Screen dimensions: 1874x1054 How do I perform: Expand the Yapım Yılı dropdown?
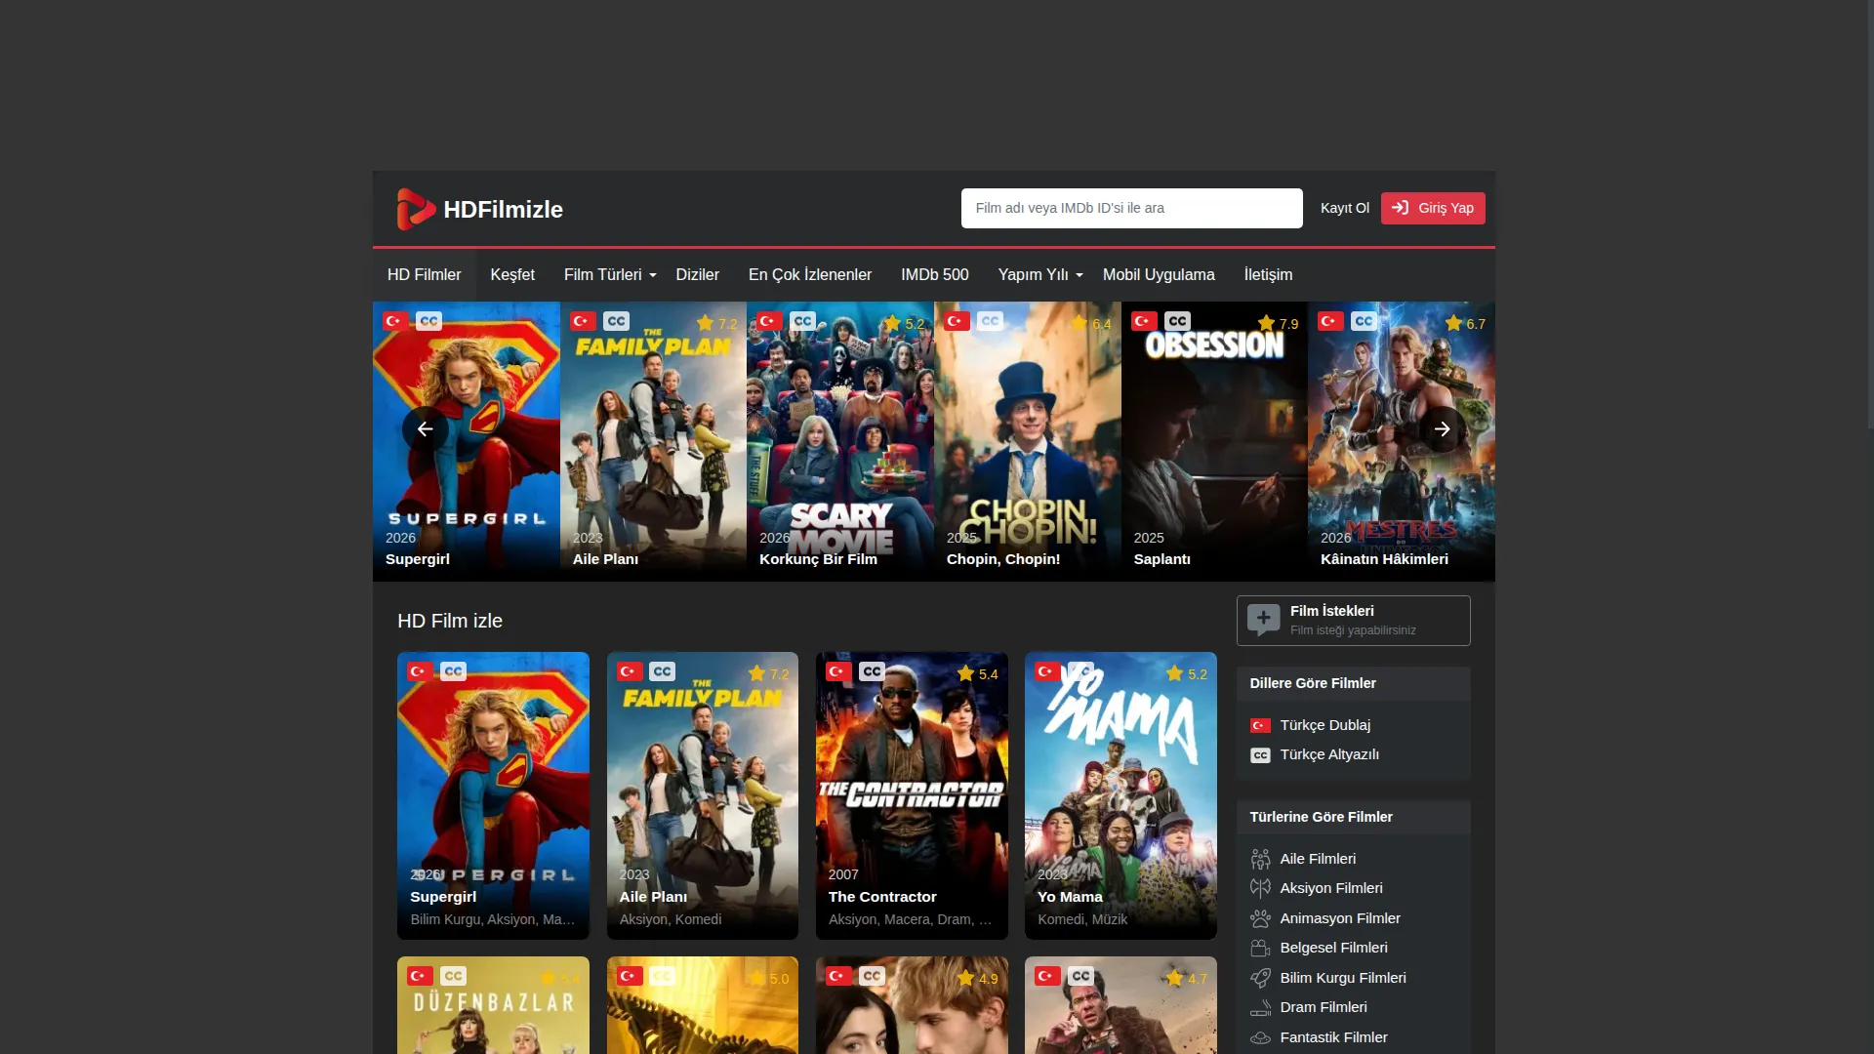(x=1040, y=275)
